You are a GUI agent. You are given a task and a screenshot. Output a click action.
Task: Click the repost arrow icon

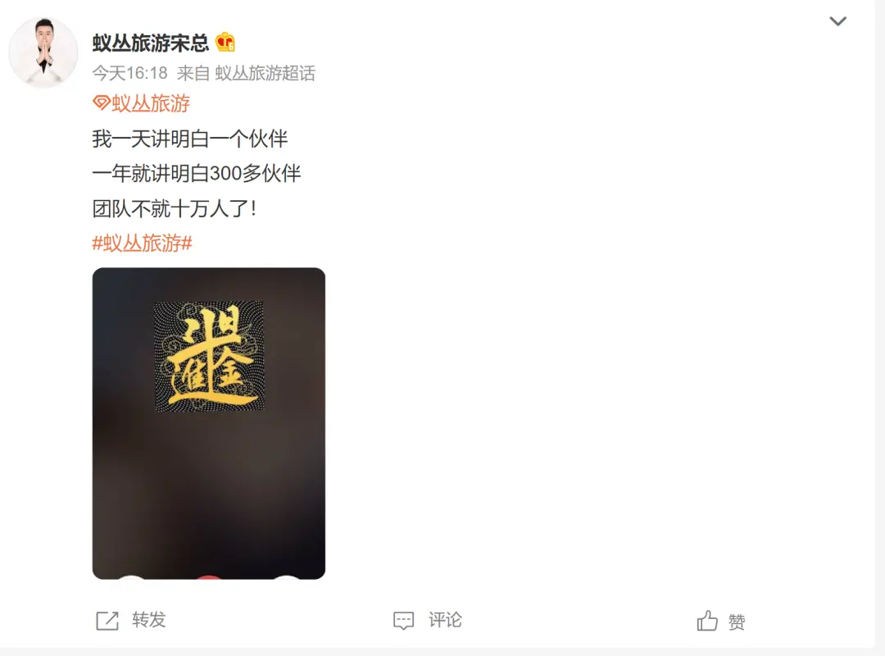click(107, 621)
